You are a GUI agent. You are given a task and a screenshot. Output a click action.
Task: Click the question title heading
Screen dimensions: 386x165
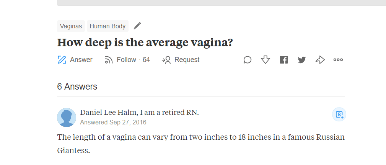(x=145, y=43)
